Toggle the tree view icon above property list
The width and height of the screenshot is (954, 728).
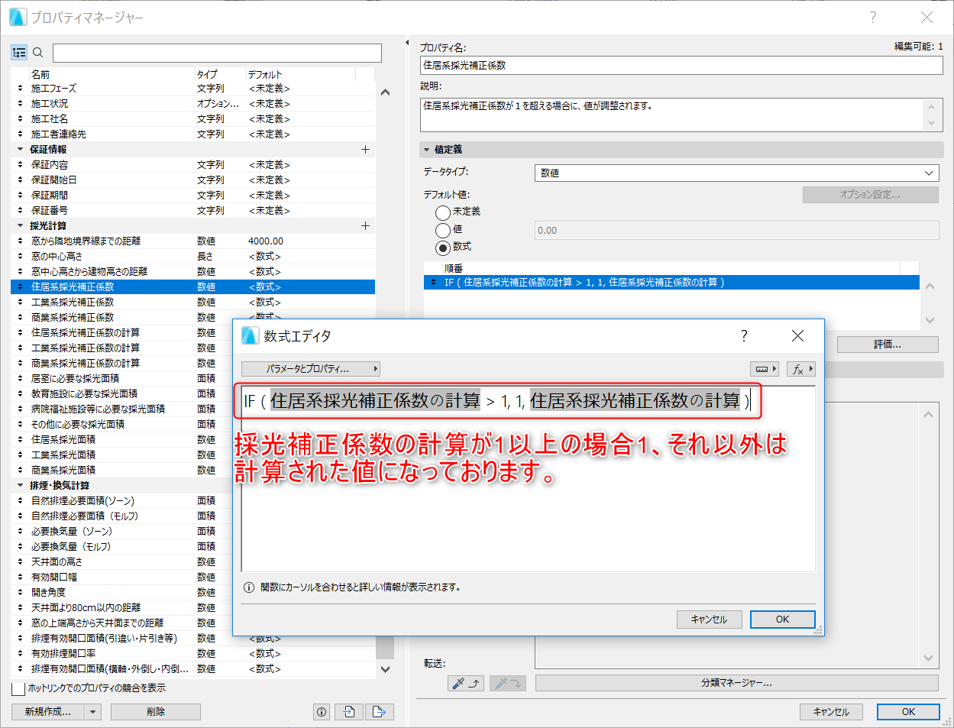(19, 53)
